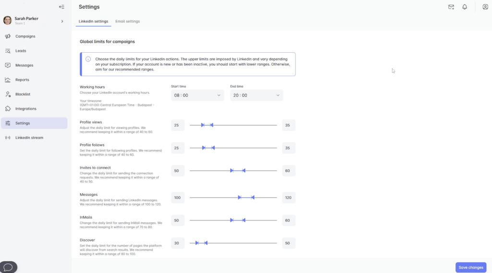This screenshot has height=273, width=492.
Task: Click the Messages slider upper handle
Action: (253, 197)
